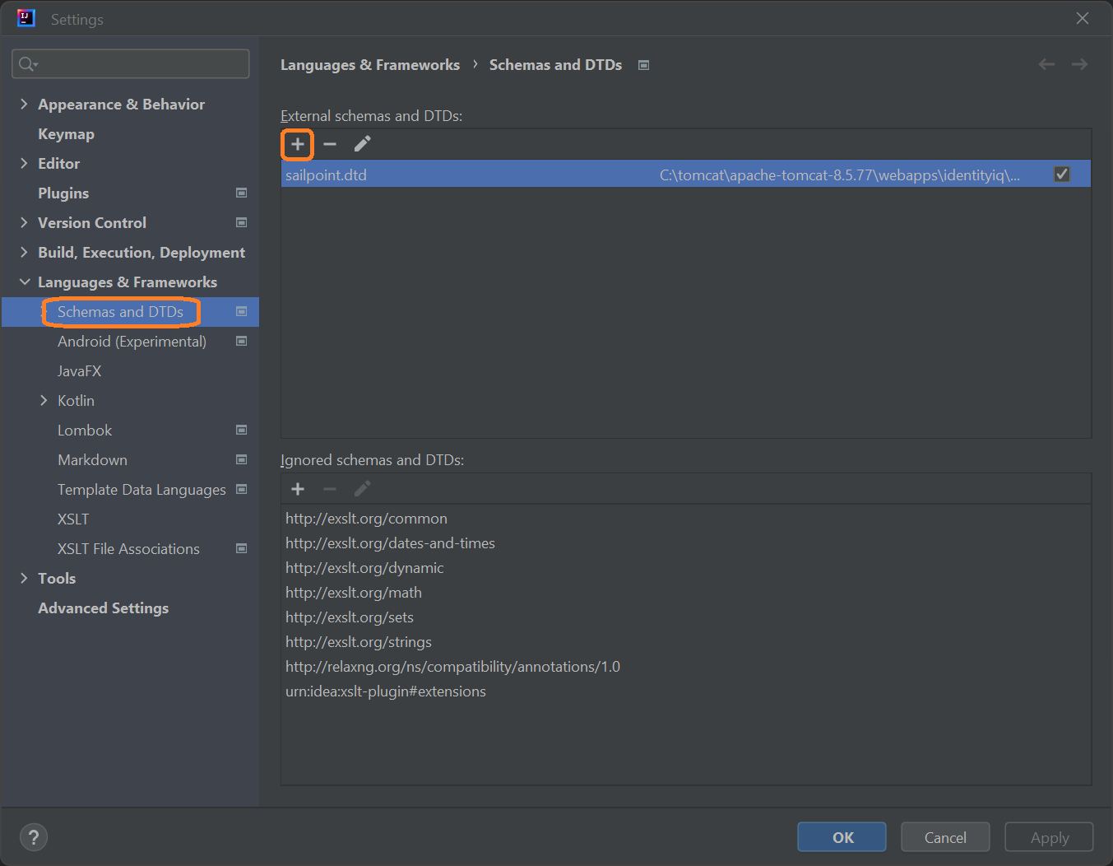This screenshot has height=866, width=1113.
Task: Open Plugins settings page
Action: [x=63, y=193]
